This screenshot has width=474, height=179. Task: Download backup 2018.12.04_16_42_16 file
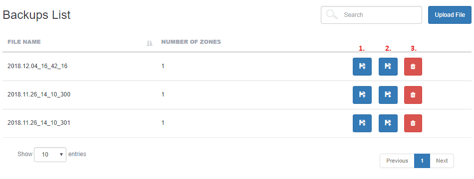click(x=388, y=67)
